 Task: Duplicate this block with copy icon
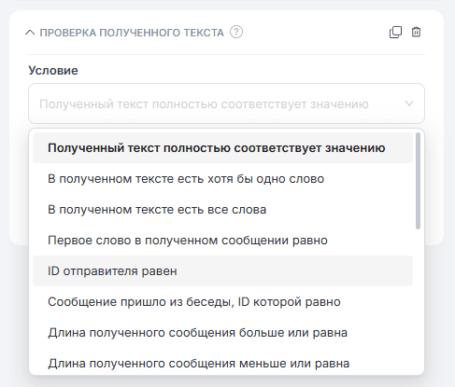(395, 32)
